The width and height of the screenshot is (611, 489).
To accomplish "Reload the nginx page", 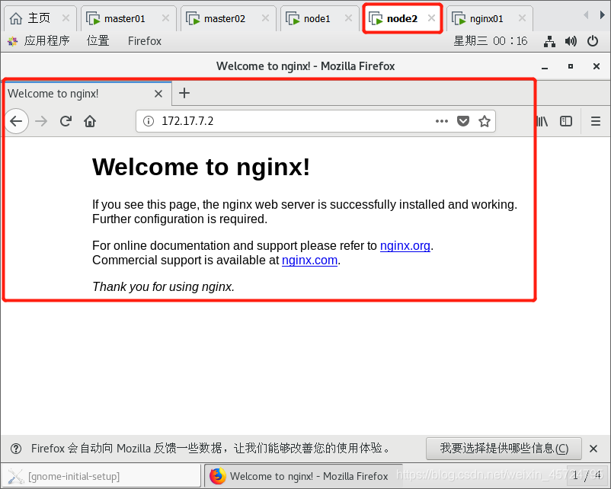I will pyautogui.click(x=66, y=121).
